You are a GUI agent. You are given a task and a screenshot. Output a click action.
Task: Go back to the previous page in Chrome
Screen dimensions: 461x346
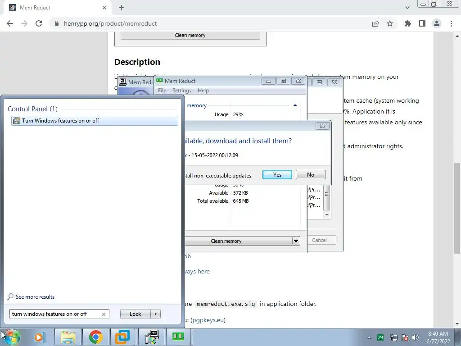tap(10, 23)
